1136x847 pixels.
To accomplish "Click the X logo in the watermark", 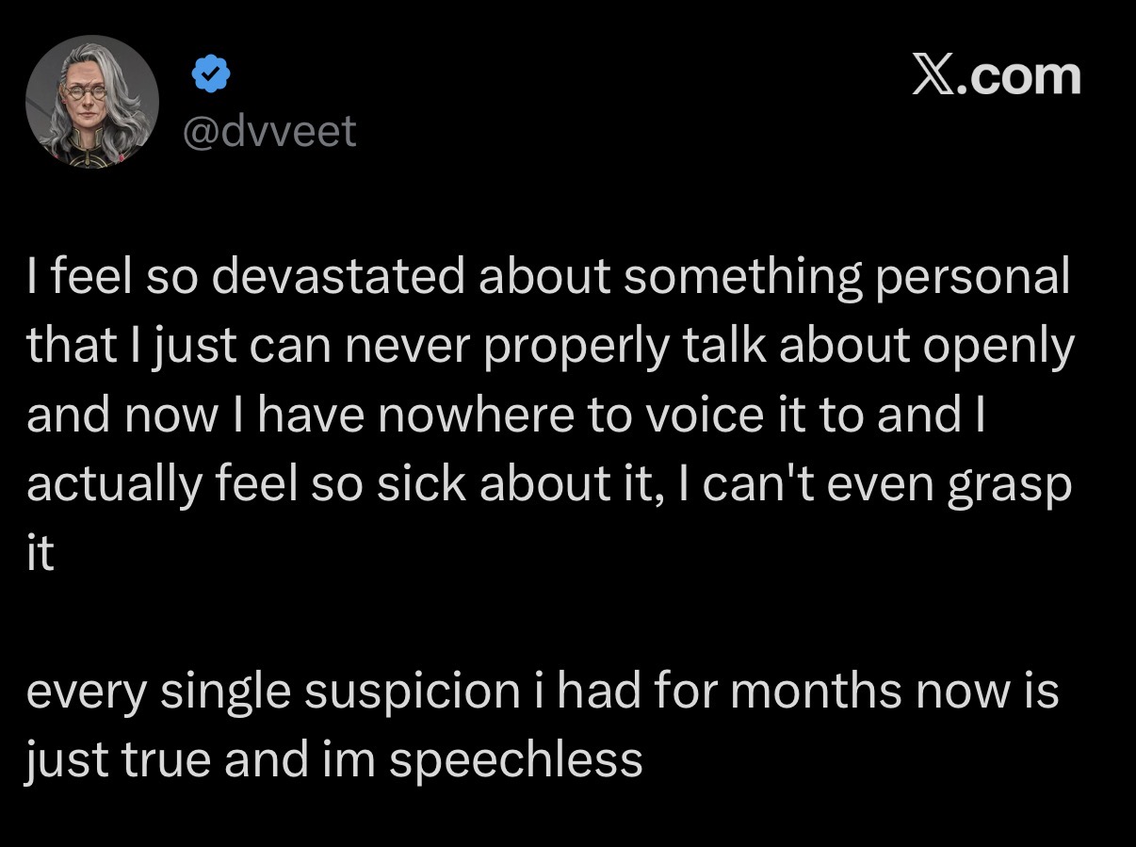I will tap(934, 76).
